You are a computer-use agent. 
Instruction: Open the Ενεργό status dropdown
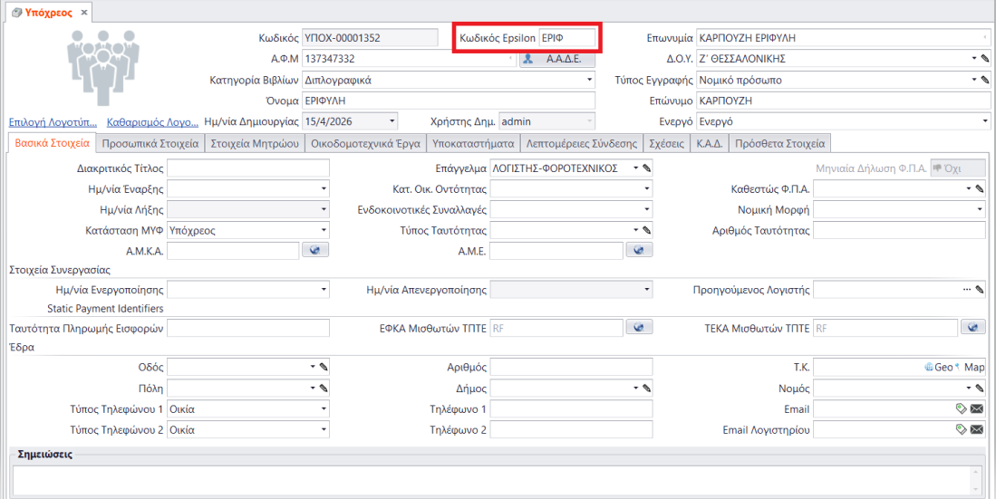[985, 121]
